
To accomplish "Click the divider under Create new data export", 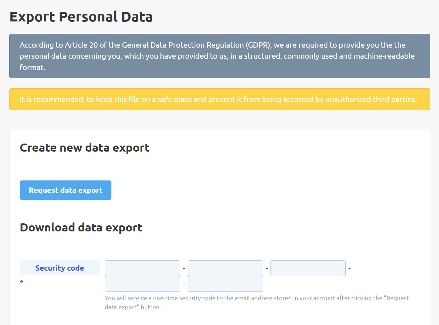I will coord(220,160).
